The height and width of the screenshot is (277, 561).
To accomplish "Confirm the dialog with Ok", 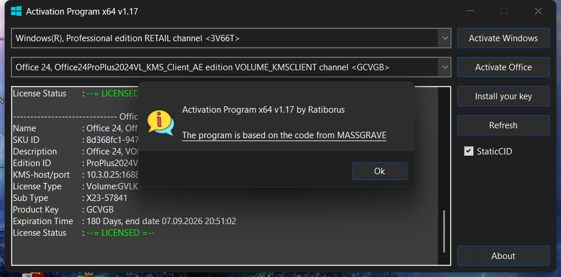I will click(x=379, y=171).
